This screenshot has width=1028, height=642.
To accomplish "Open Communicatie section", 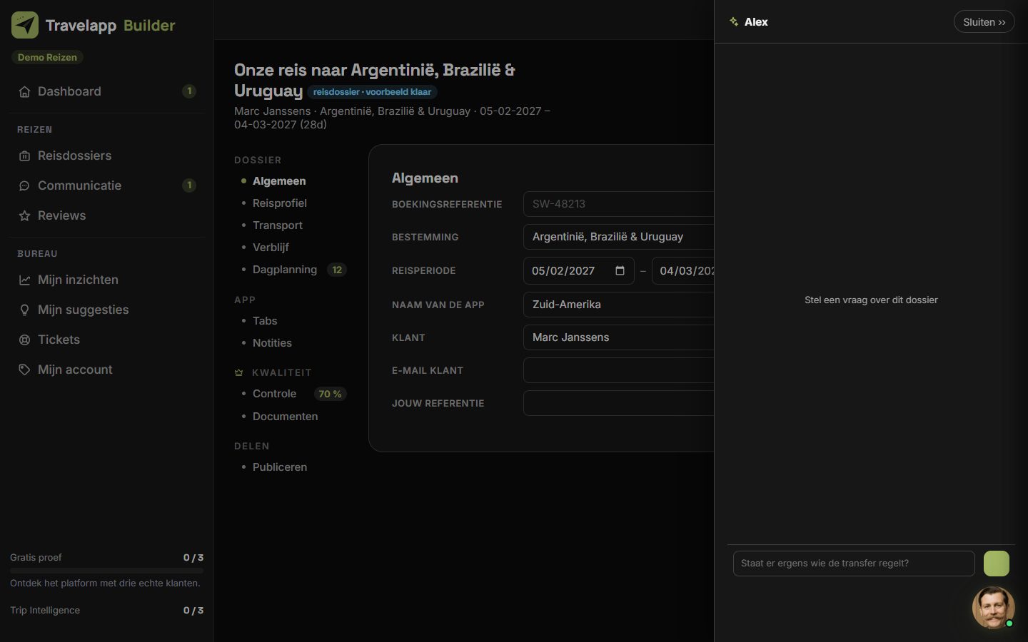I will 107,185.
